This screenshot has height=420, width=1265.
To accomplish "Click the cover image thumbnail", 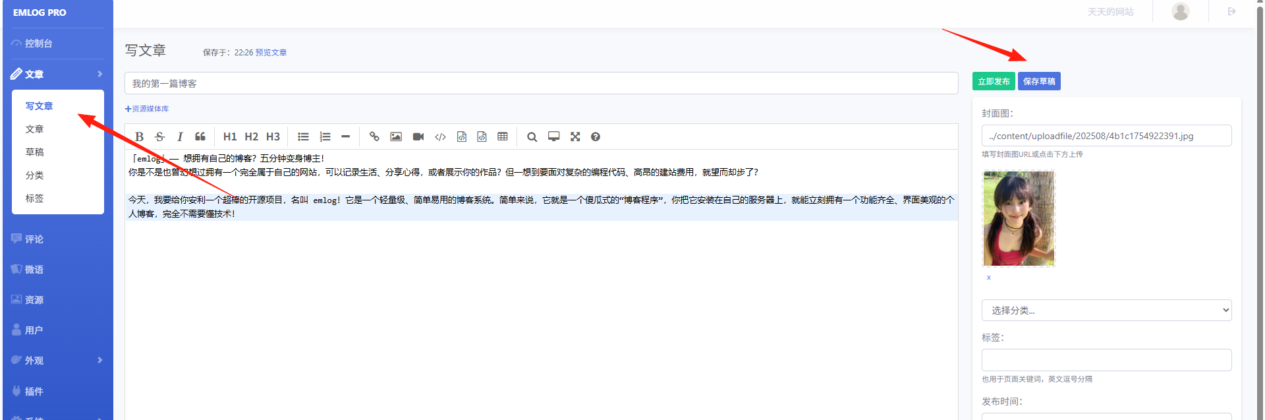I will 1019,218.
